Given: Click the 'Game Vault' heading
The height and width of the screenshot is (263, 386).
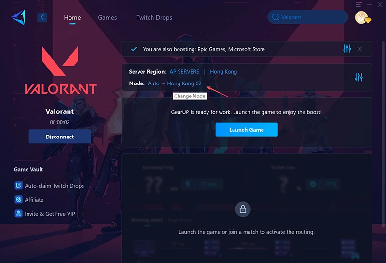Looking at the screenshot, I should point(28,169).
